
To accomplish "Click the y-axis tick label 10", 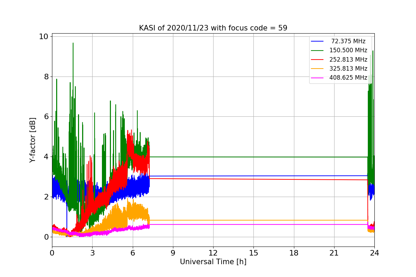I will [44, 36].
